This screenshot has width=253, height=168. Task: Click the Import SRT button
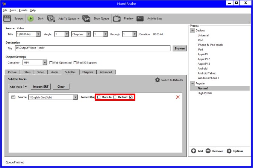coord(41,87)
